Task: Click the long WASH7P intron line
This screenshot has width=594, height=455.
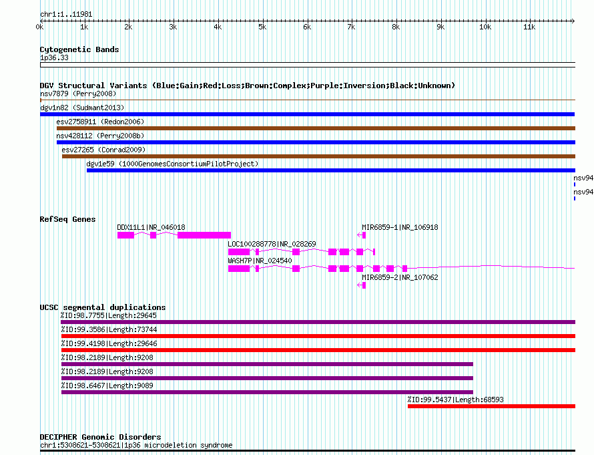Action: 491,267
